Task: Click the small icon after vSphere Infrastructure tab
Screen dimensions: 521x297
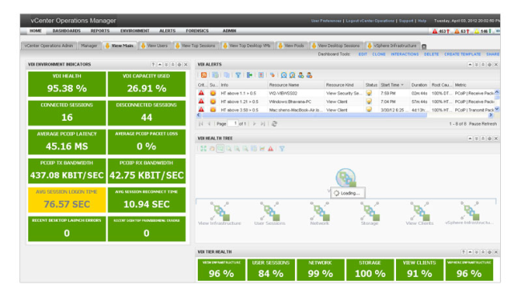Action: (x=424, y=46)
